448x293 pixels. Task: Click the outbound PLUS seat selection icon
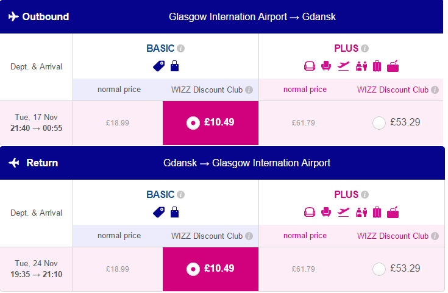coord(326,66)
